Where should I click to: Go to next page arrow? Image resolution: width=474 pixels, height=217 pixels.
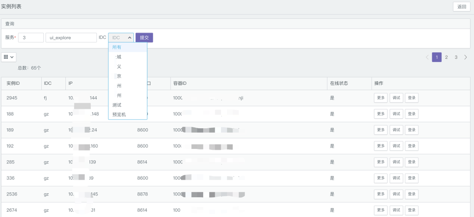(x=466, y=57)
